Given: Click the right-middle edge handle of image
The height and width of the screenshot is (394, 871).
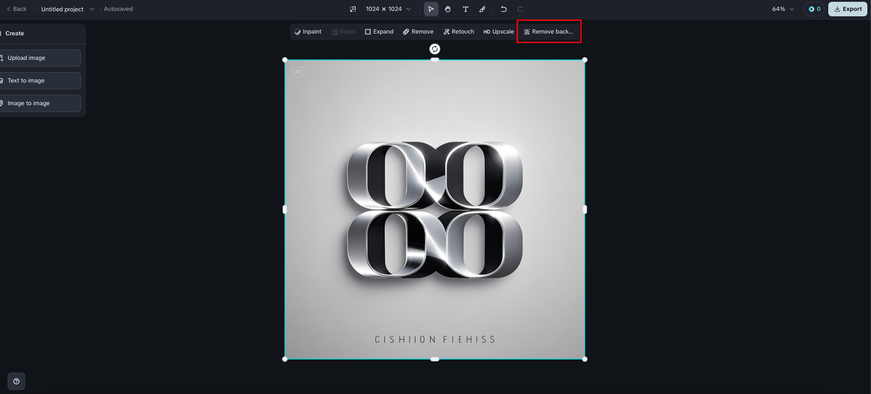Looking at the screenshot, I should [x=585, y=209].
